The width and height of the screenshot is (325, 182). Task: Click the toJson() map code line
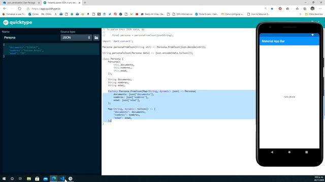[x=132, y=109]
